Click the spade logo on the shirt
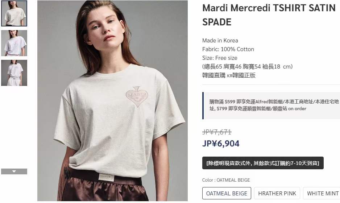Screen dimensions: 340x203 (137, 96)
